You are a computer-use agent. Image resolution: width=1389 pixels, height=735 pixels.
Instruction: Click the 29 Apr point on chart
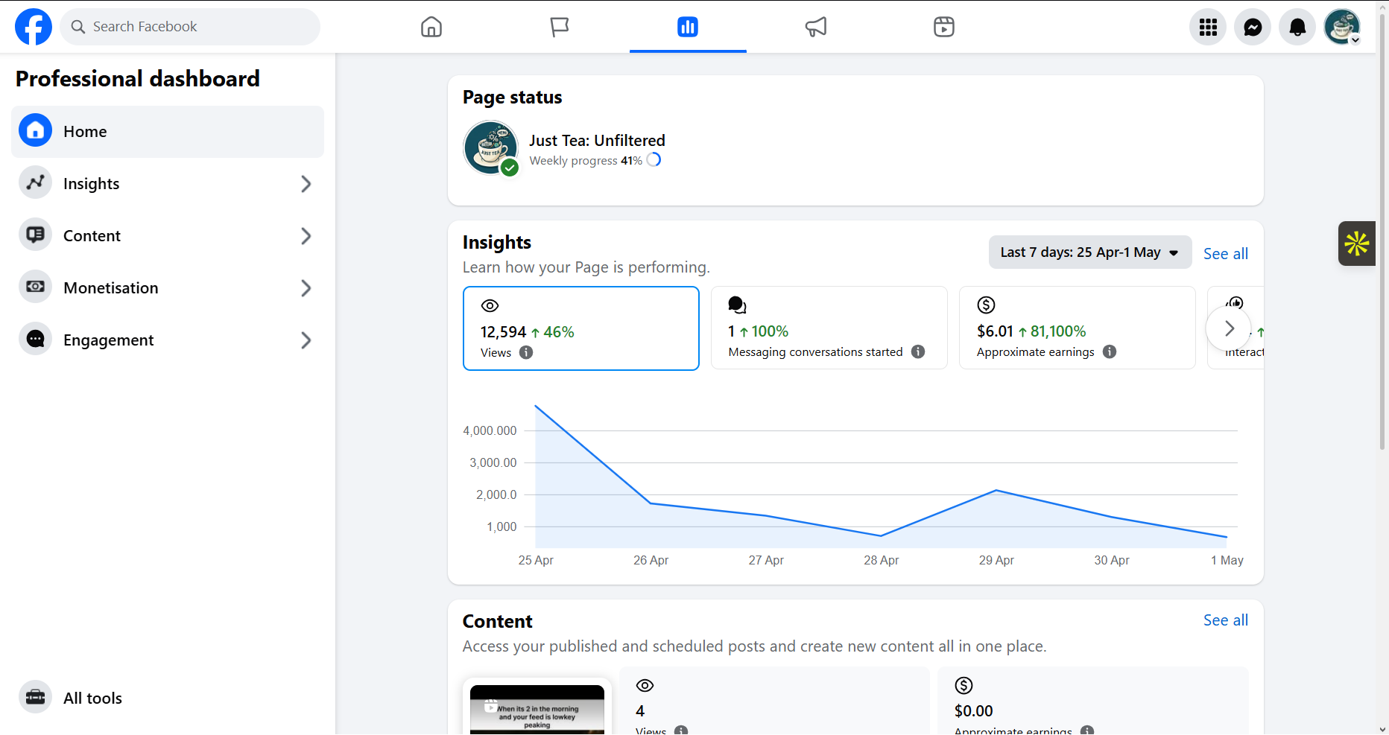coord(996,491)
